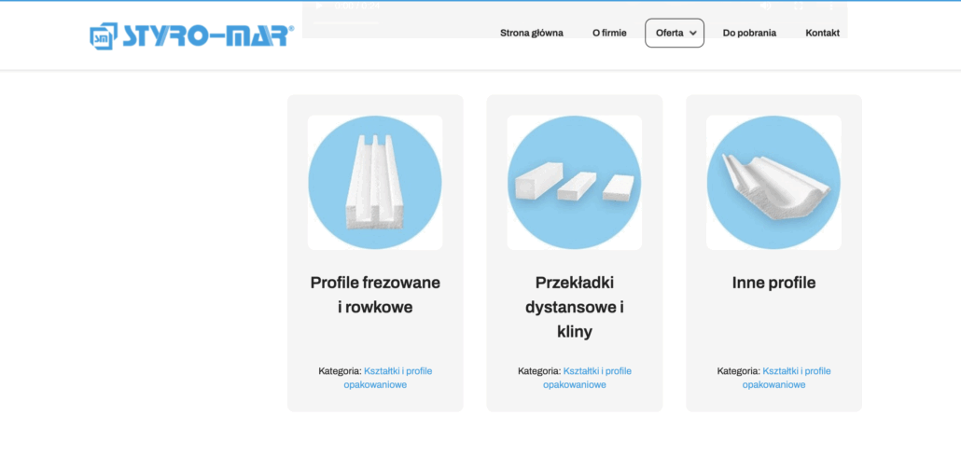The height and width of the screenshot is (457, 961).
Task: Select the curved profile product image
Action: pos(773,183)
